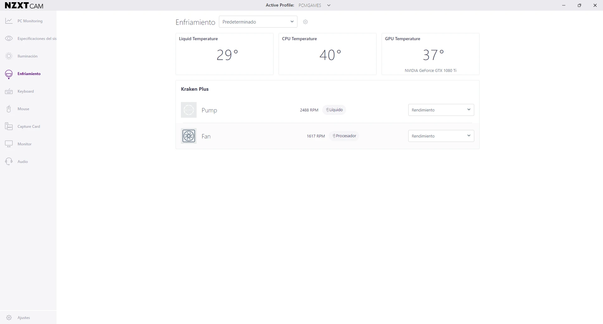The width and height of the screenshot is (603, 324).
Task: Minimize the NZXT CAM window
Action: click(x=564, y=5)
